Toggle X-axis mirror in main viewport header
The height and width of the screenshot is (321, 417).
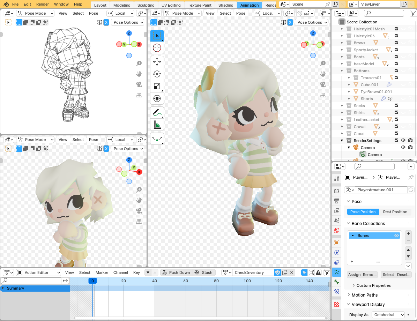coord(290,22)
